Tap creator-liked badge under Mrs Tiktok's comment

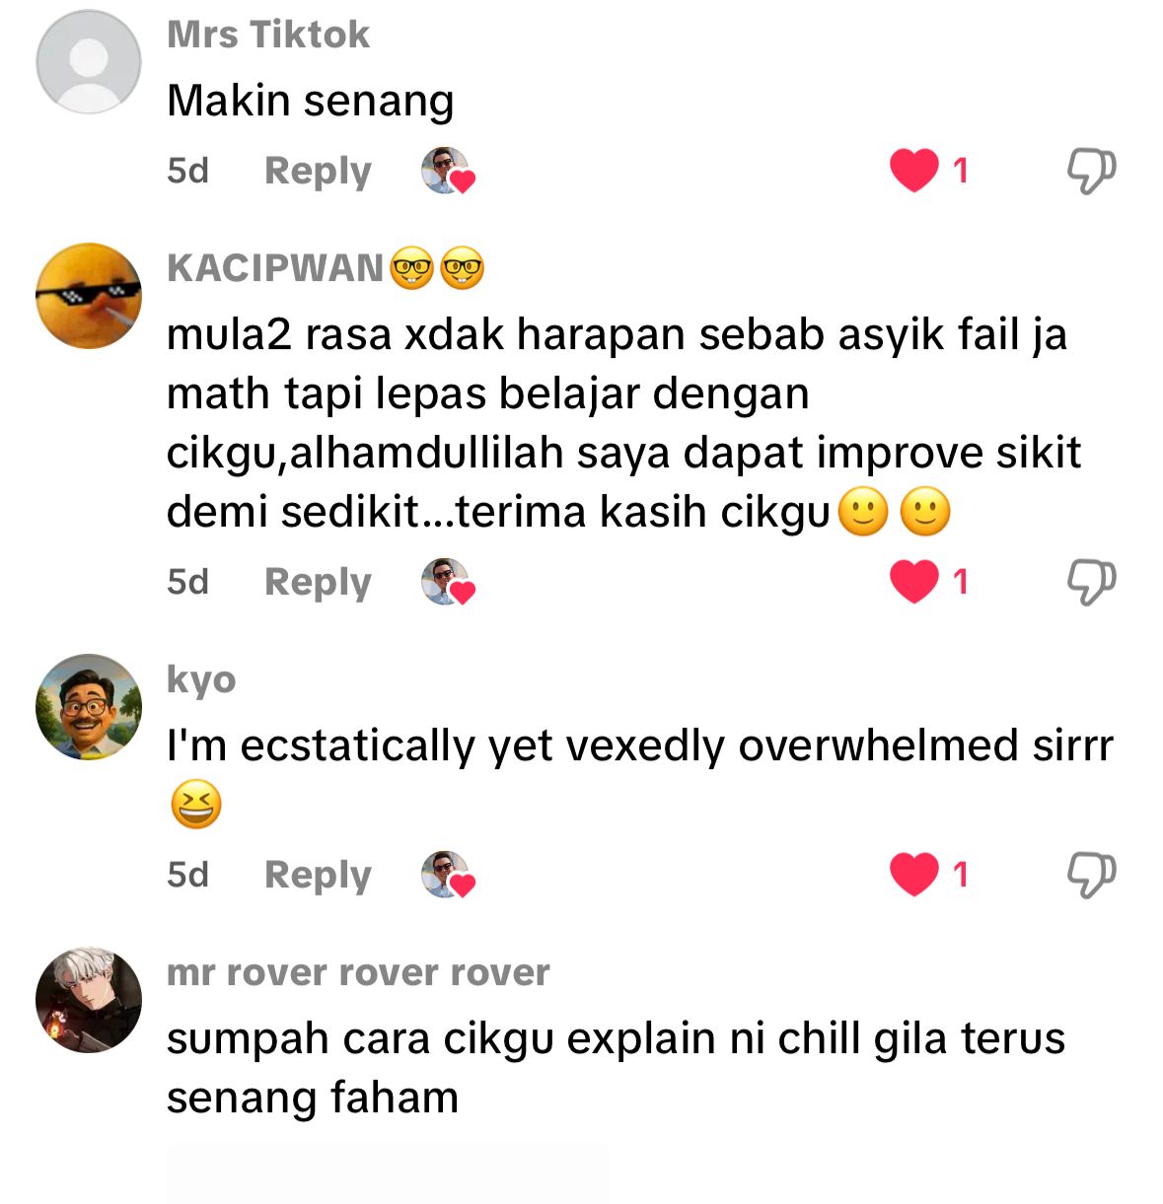pos(448,171)
